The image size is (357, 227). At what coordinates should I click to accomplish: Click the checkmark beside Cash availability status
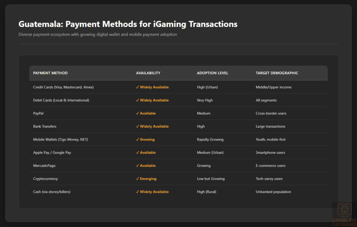tap(138, 191)
